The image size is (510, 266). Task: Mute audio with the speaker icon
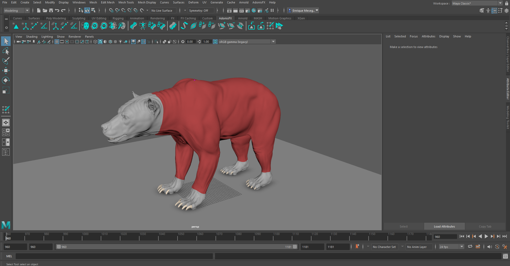[x=489, y=247]
